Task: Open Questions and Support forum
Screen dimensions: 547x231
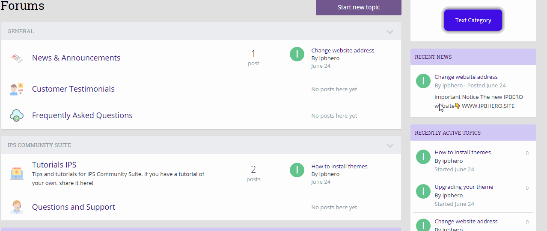Action: click(x=74, y=207)
